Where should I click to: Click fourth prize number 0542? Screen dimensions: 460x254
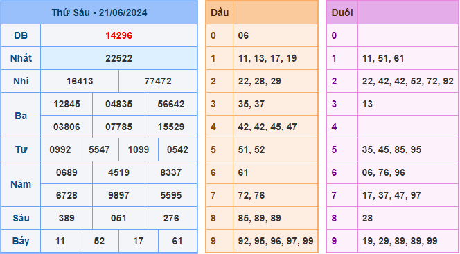[177, 149]
